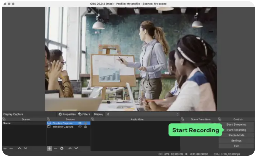Select the Window Capture source row

[68, 127]
